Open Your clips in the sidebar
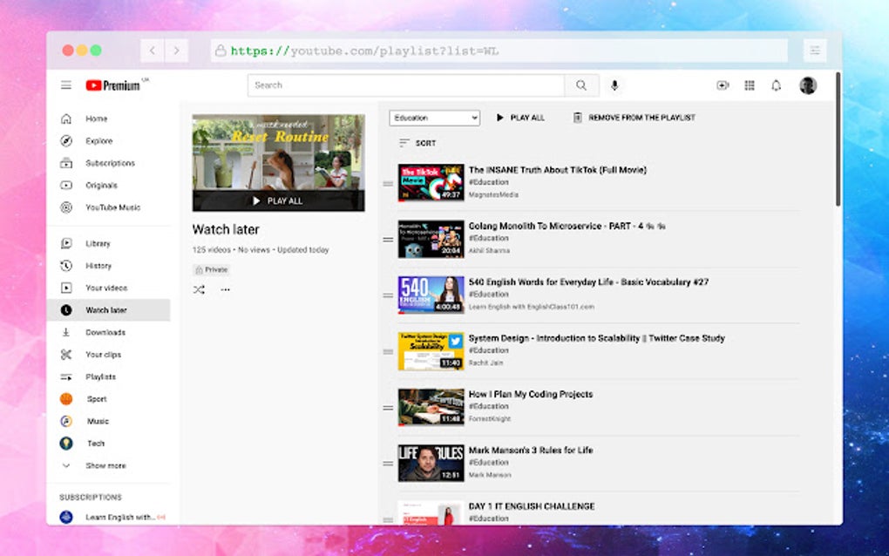 click(x=109, y=354)
